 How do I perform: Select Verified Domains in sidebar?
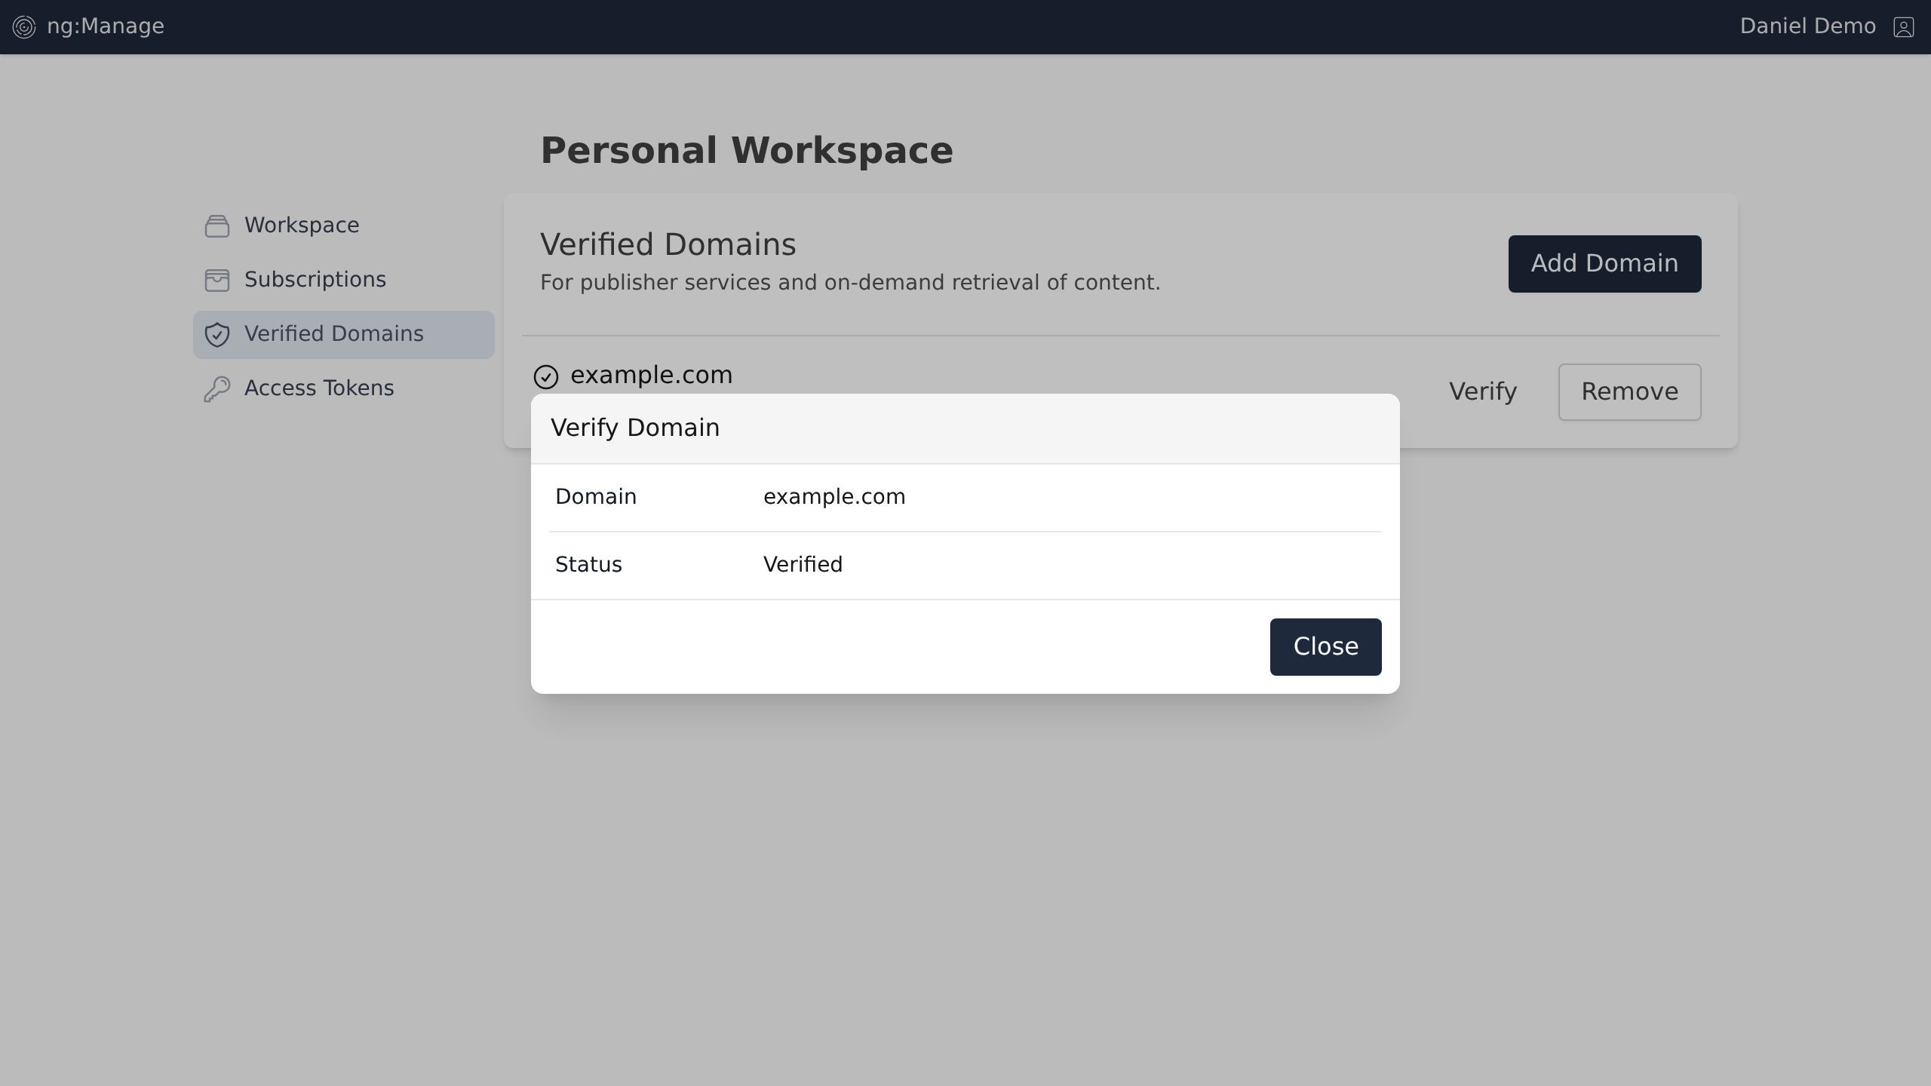coord(333,334)
